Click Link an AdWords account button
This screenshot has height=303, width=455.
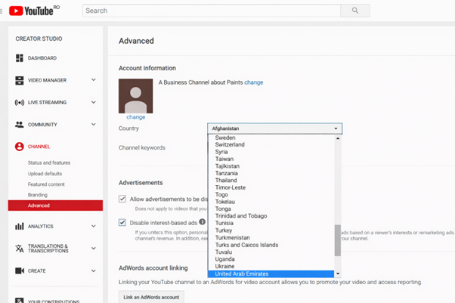[151, 297]
